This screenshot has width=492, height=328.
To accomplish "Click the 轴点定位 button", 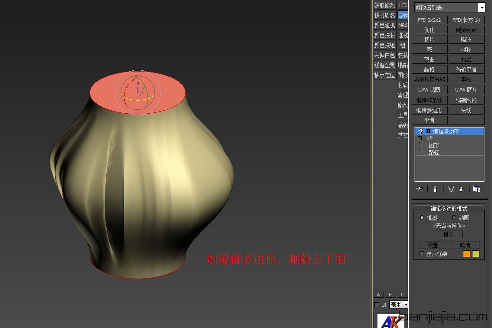I will [x=385, y=75].
